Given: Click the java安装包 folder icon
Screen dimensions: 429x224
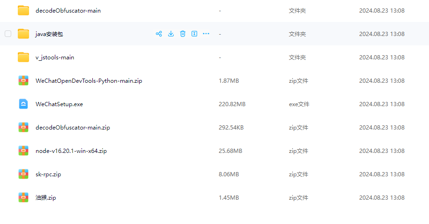Looking at the screenshot, I should click(x=23, y=34).
